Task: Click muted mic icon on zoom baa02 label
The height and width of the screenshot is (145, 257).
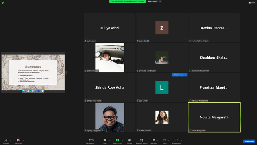Action: click(x=137, y=41)
